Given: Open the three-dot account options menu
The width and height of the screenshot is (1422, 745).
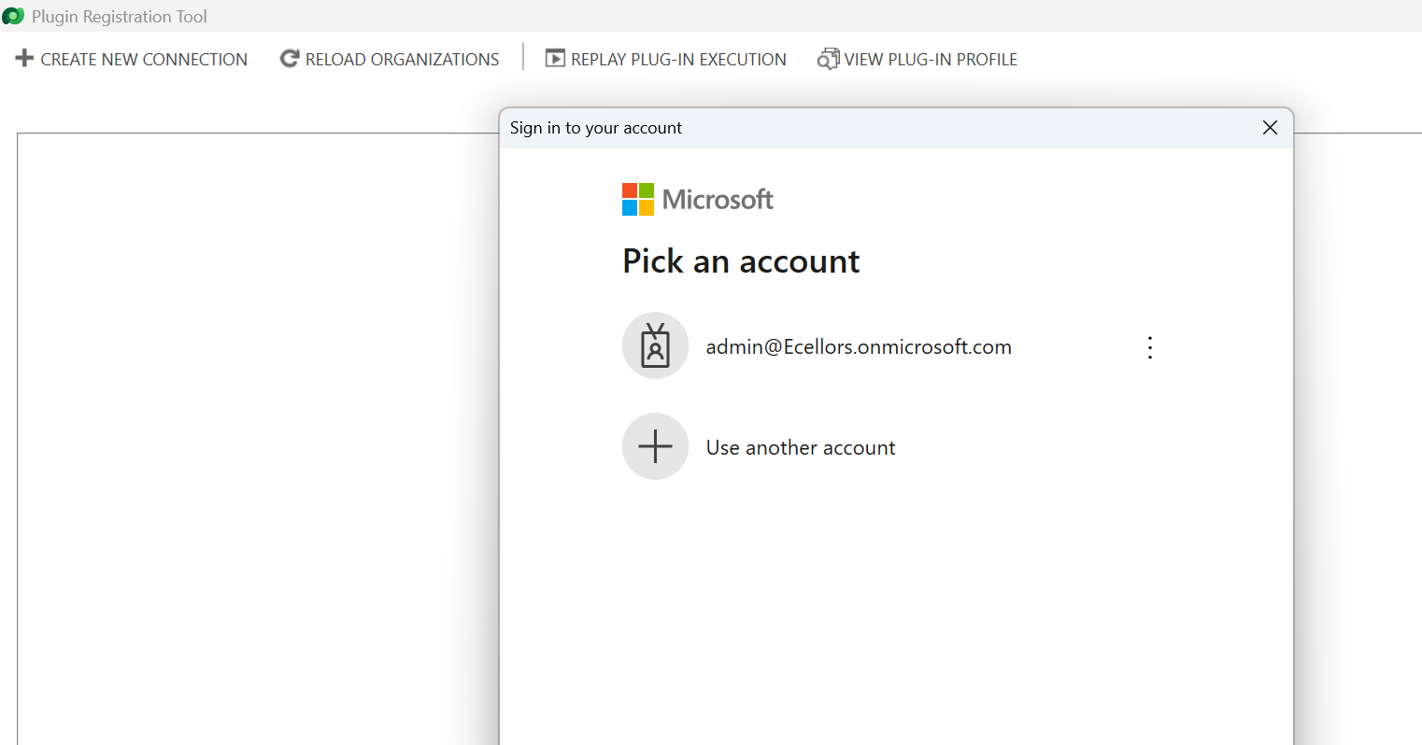Looking at the screenshot, I should click(1150, 347).
